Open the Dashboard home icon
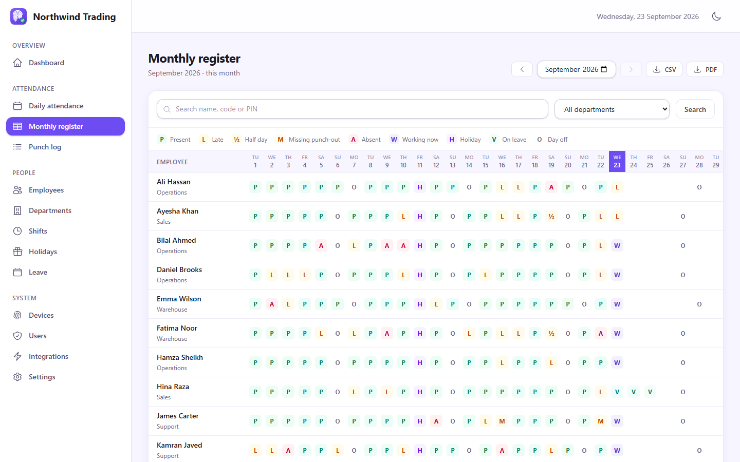The height and width of the screenshot is (462, 740). tap(17, 63)
